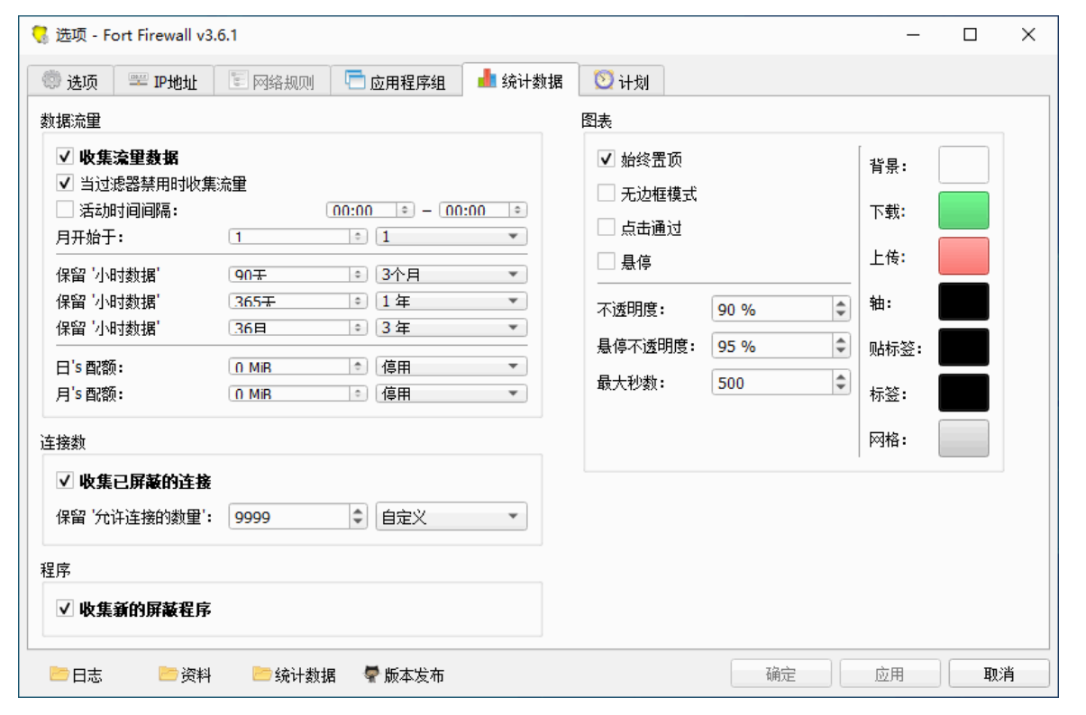
Task: Click the 9999 allowed connections field
Action: coord(298,517)
